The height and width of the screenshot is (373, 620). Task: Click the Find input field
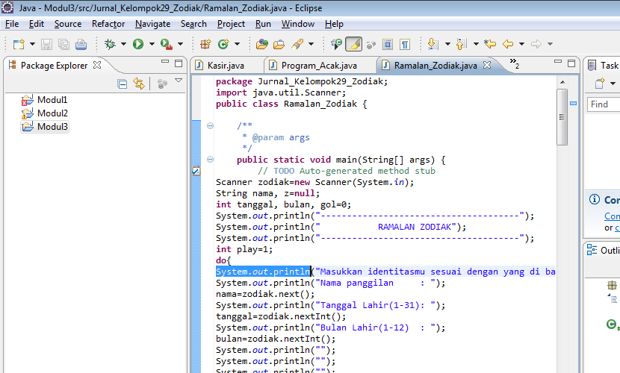tap(604, 104)
